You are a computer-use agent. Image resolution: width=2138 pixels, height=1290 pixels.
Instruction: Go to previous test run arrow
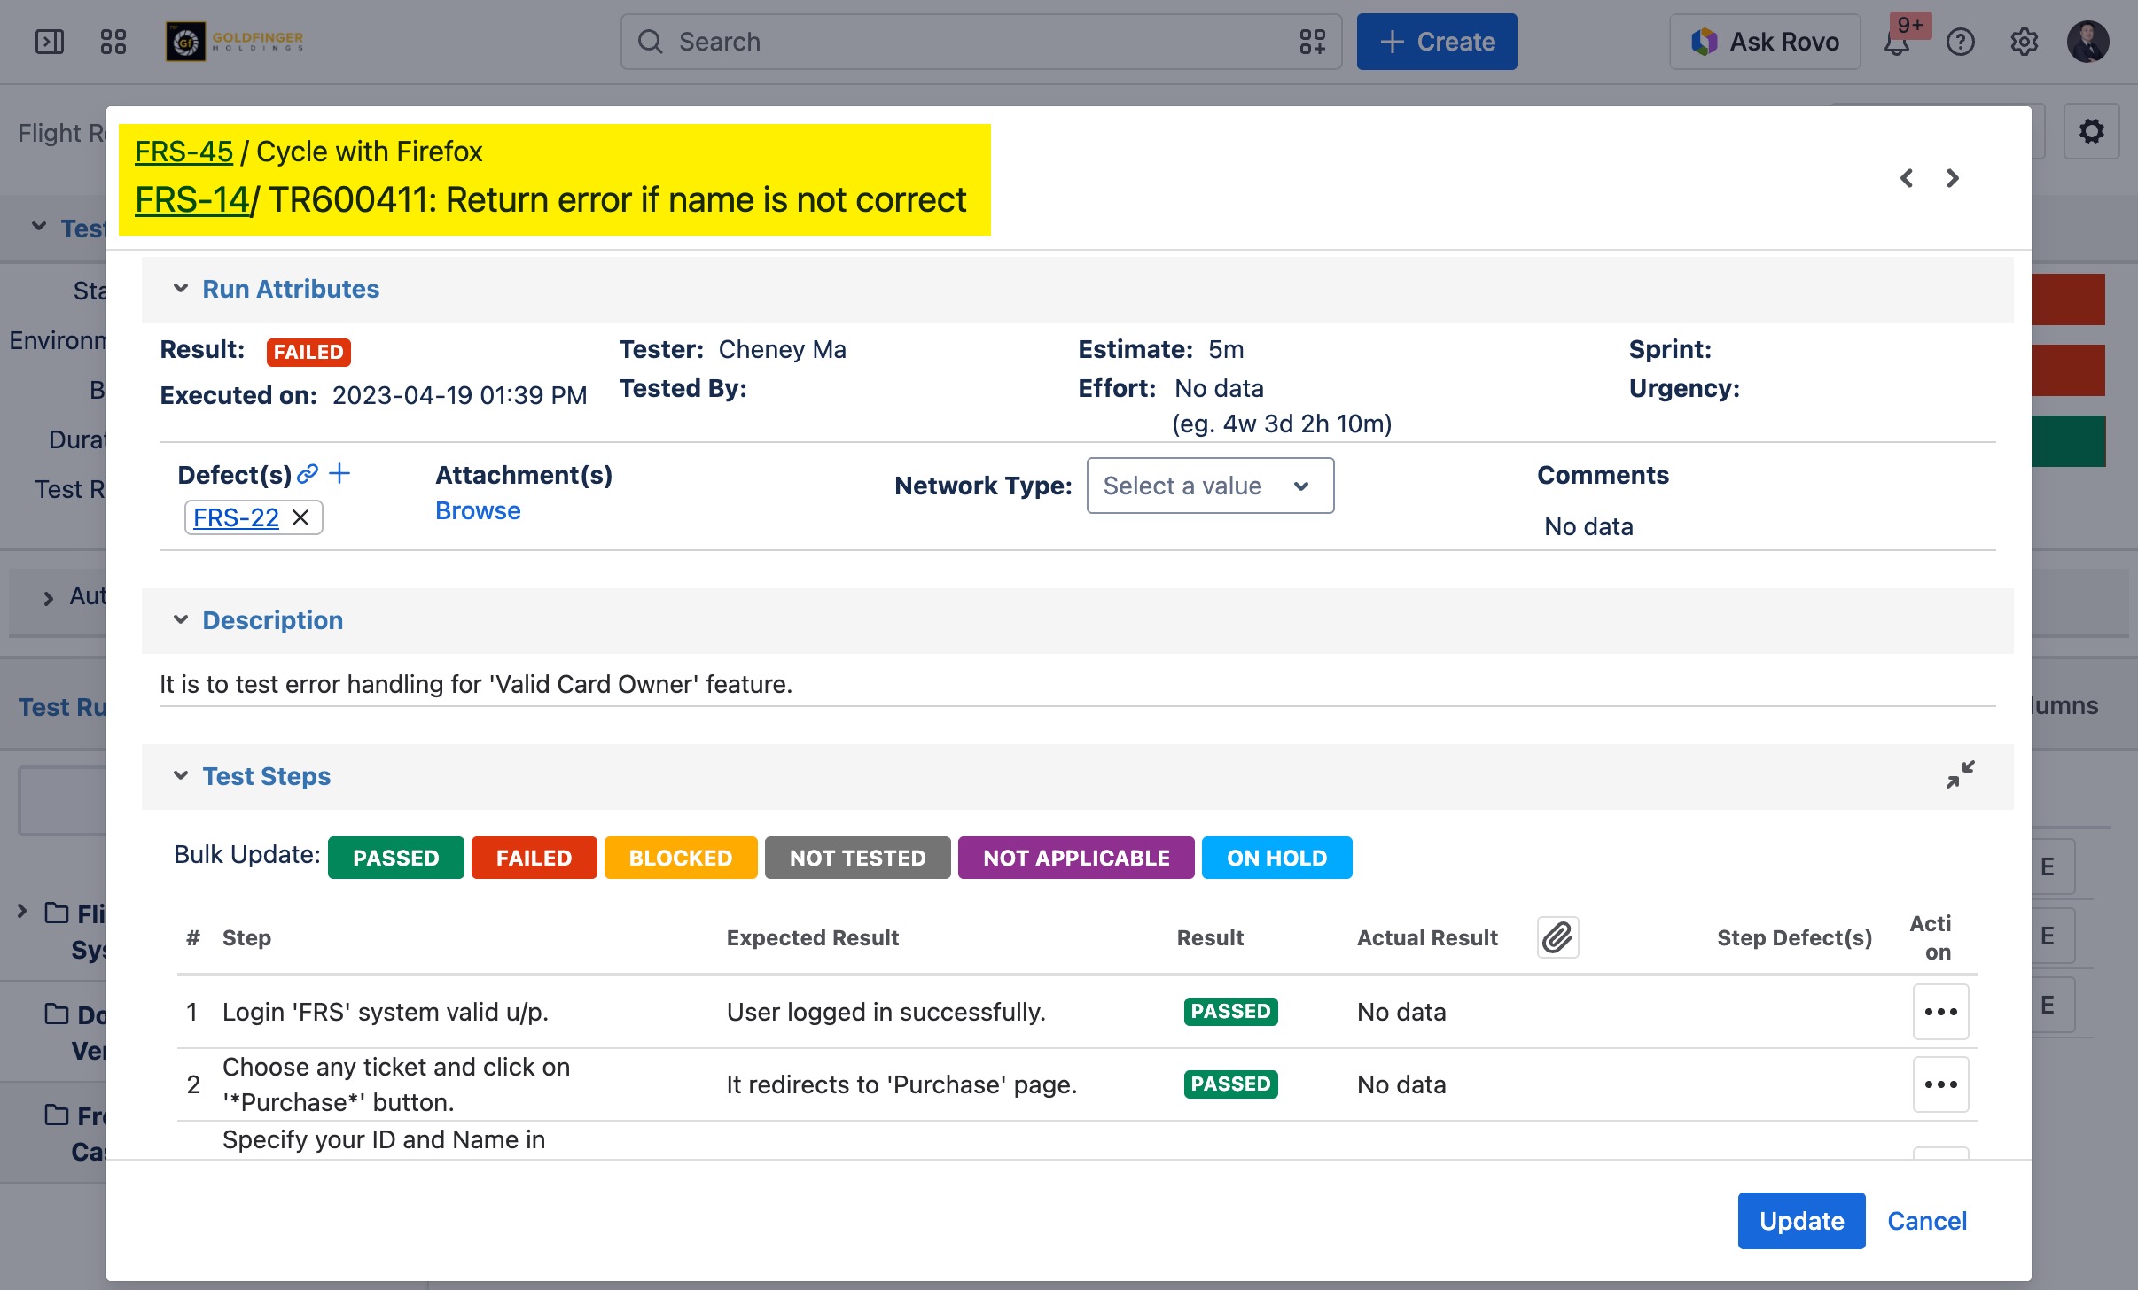pos(1907,178)
